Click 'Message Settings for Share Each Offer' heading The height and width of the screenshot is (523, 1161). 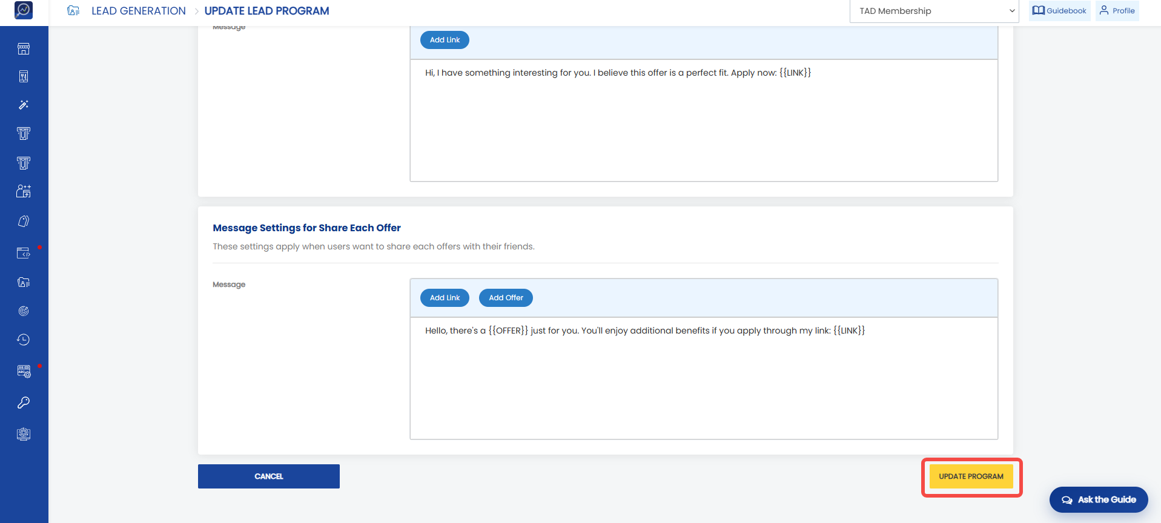(x=306, y=228)
